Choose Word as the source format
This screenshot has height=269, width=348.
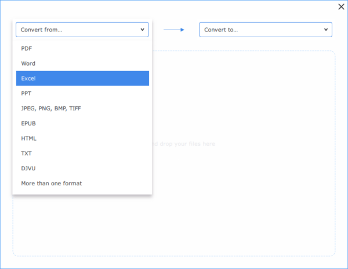pyautogui.click(x=82, y=63)
